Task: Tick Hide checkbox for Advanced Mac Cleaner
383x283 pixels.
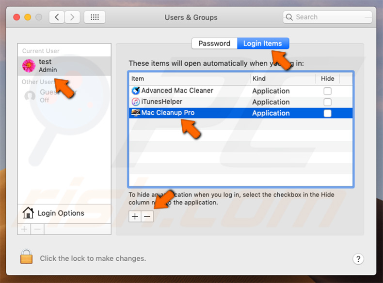Action: pos(327,91)
